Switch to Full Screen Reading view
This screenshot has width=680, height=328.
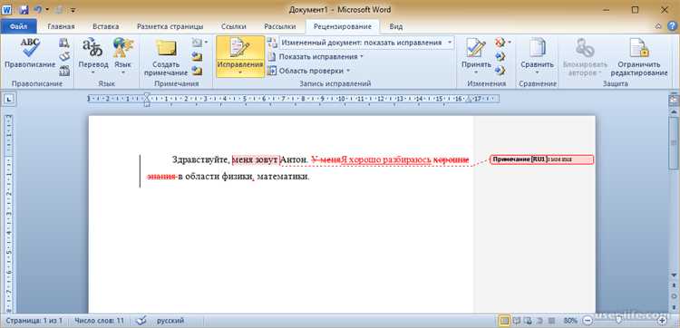coord(517,321)
